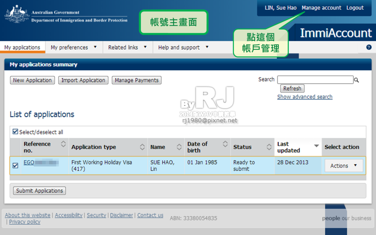This screenshot has height=235, width=376.
Task: Sort by Last updated descending arrow
Action: tap(317, 146)
